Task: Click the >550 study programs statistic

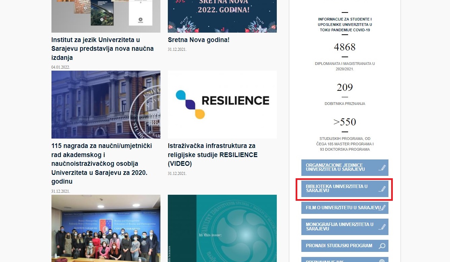Action: pos(345,122)
